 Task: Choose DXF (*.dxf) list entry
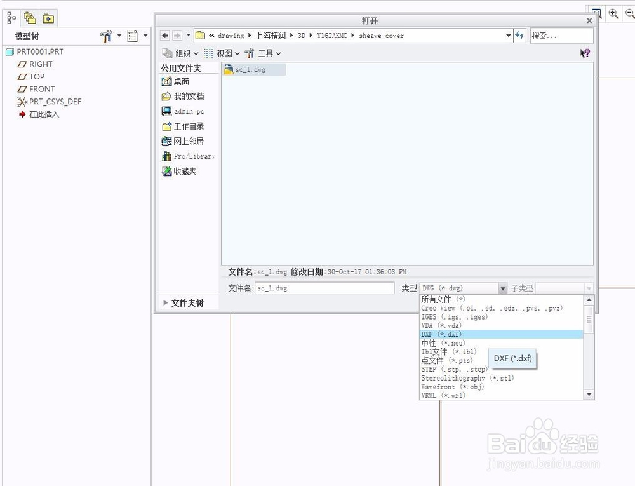pos(502,334)
